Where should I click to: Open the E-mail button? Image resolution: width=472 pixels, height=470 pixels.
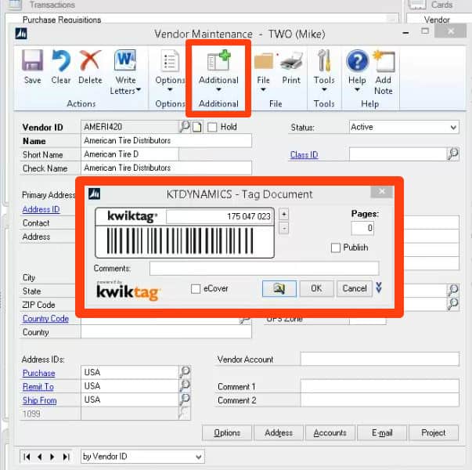click(x=382, y=432)
